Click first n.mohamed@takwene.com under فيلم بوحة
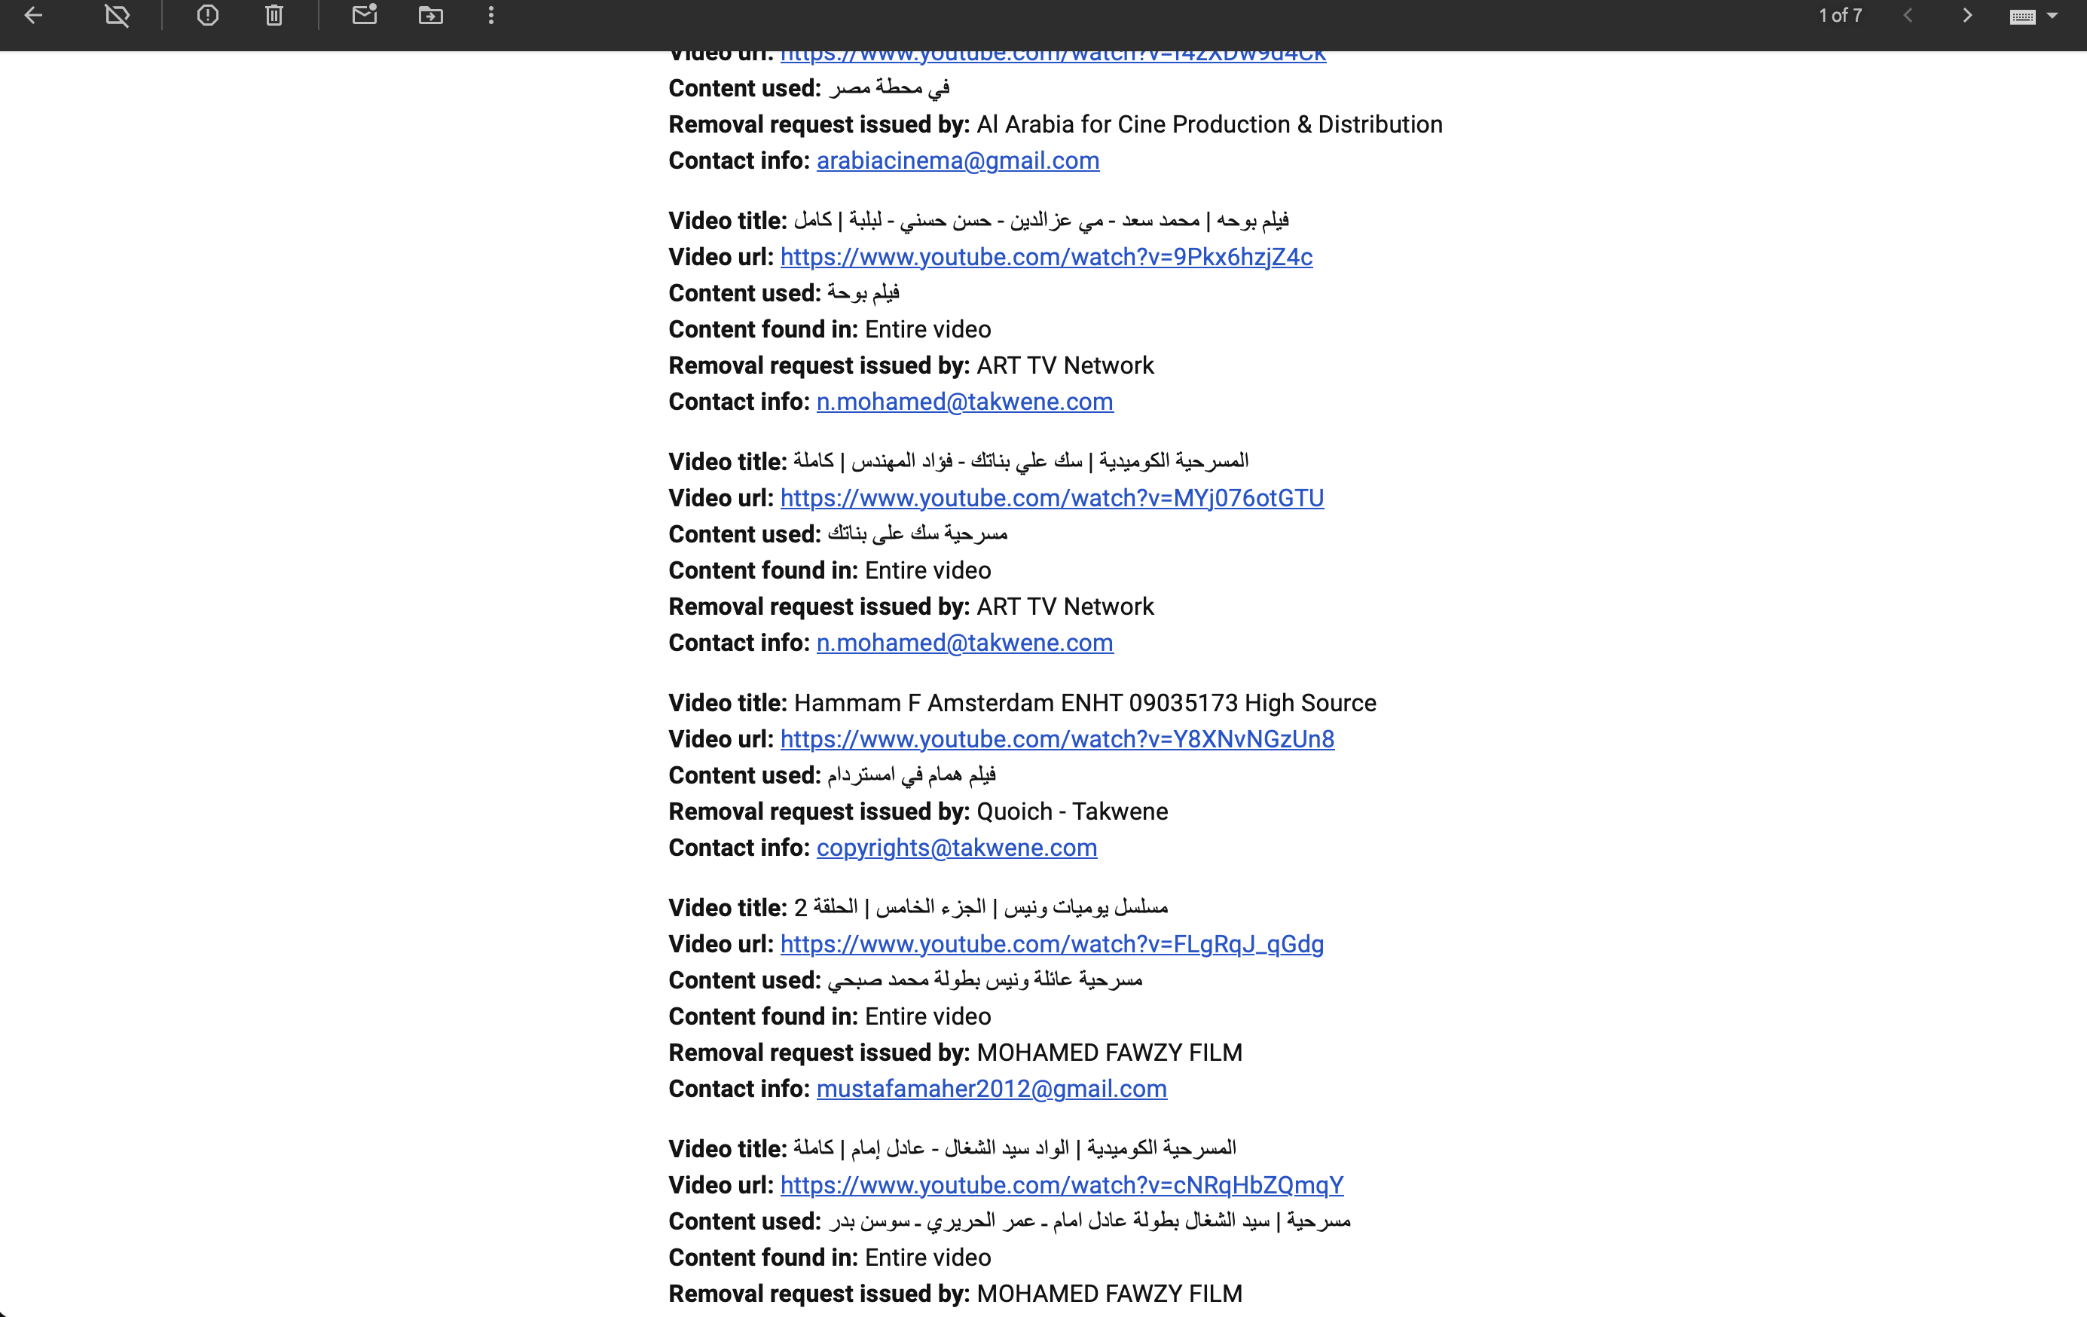The height and width of the screenshot is (1317, 2087). pyautogui.click(x=964, y=402)
